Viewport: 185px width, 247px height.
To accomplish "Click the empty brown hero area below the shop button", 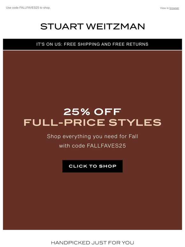I will (93, 201).
